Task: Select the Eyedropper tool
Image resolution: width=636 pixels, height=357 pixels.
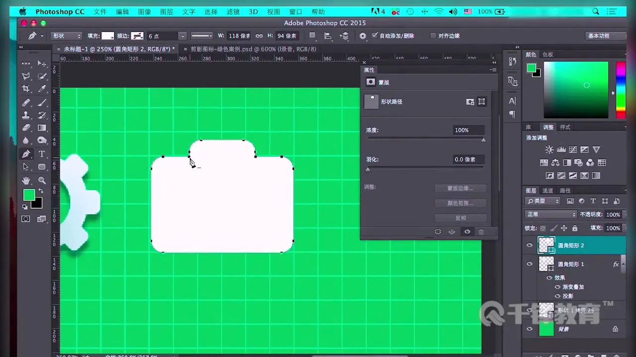Action: [42, 89]
